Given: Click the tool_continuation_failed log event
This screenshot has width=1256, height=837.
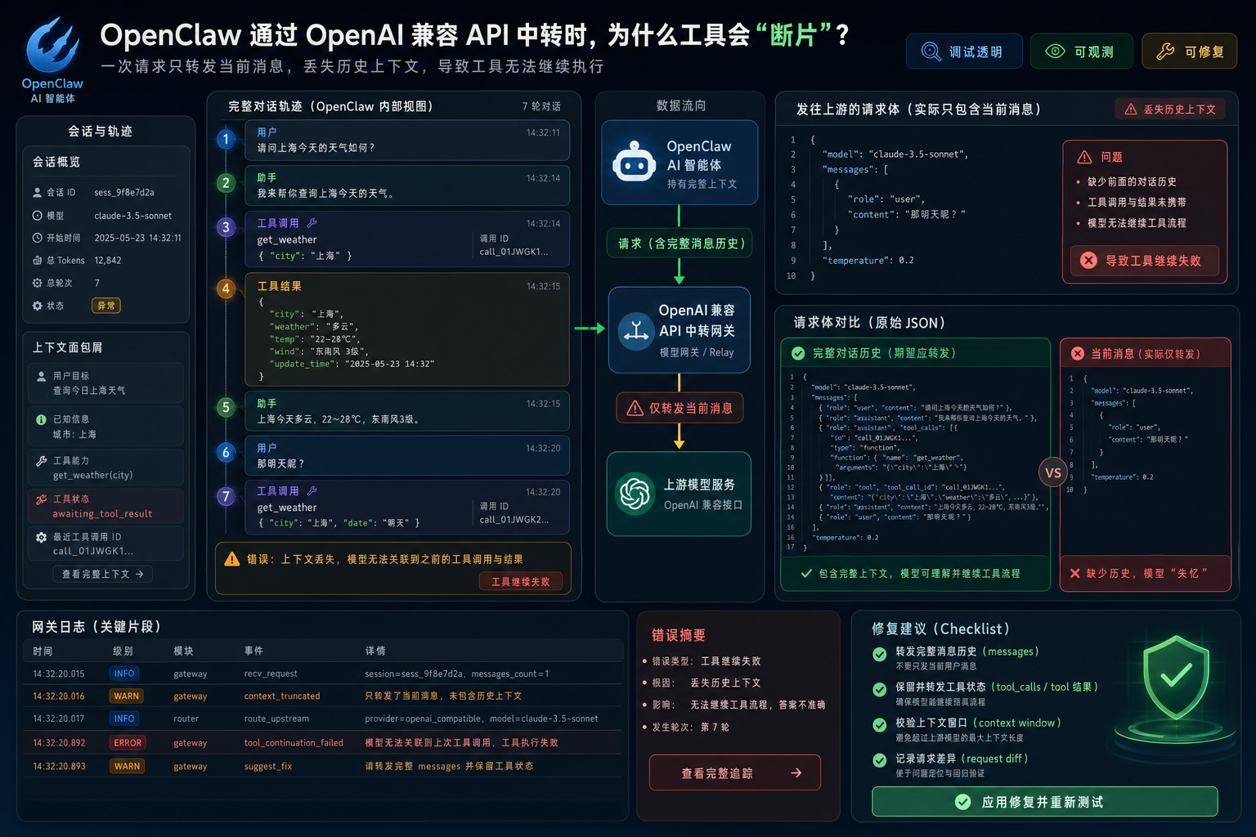Looking at the screenshot, I should click(294, 743).
